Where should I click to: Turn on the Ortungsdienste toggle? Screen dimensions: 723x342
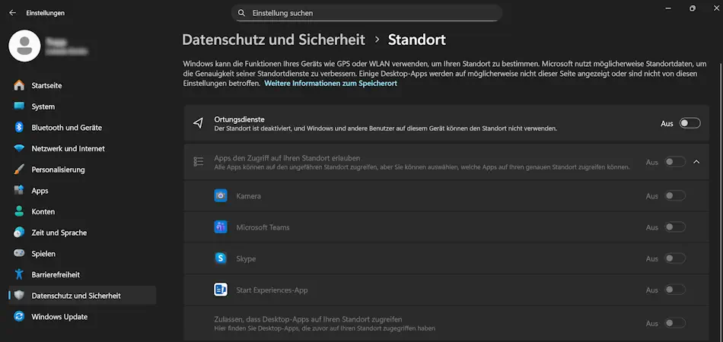[690, 123]
